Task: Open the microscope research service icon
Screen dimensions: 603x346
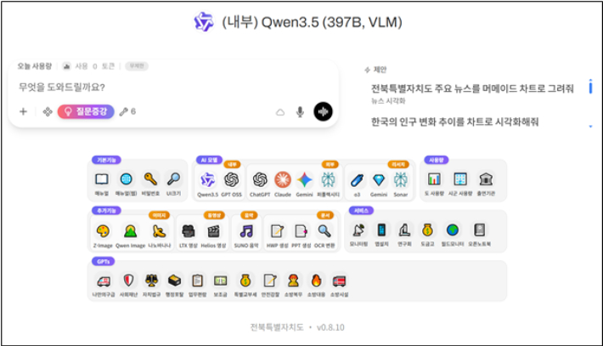Action: 404,230
